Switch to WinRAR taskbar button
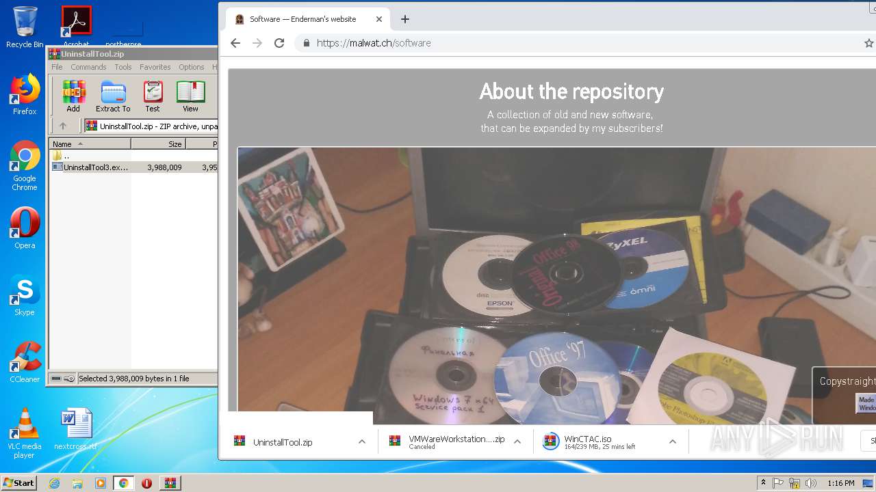Screen dimensions: 876x492 point(170,483)
